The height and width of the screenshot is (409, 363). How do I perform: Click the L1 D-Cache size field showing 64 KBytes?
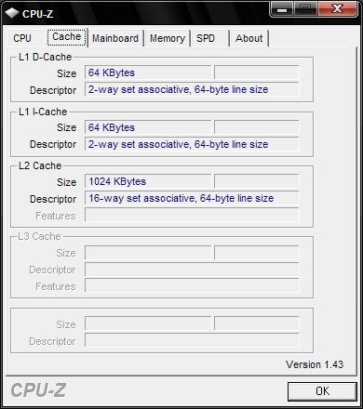148,73
